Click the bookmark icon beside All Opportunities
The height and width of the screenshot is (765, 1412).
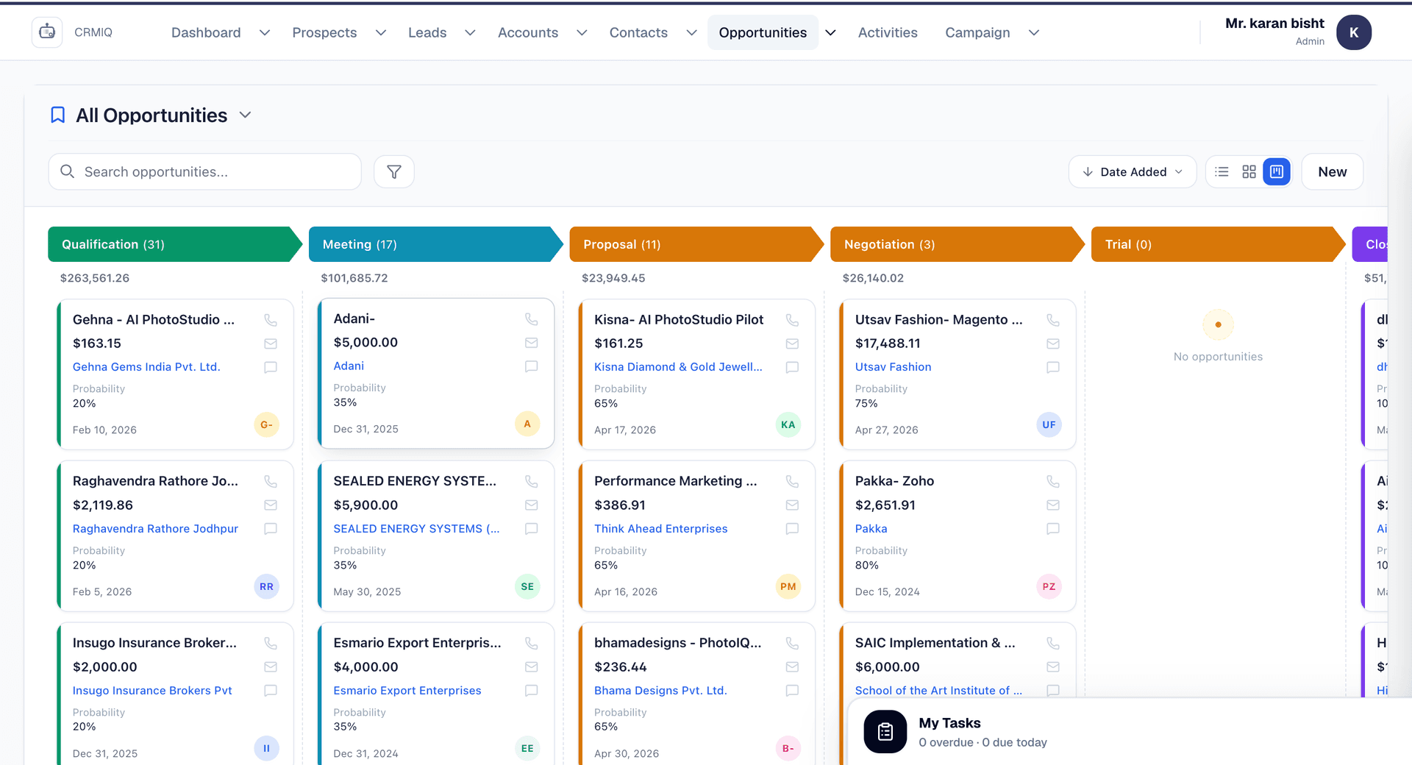(57, 115)
